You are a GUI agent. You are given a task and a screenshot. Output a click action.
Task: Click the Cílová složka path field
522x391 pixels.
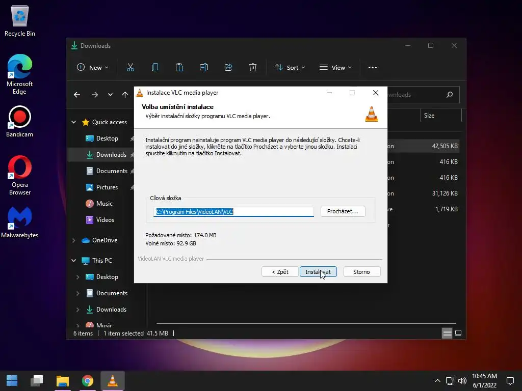point(233,211)
